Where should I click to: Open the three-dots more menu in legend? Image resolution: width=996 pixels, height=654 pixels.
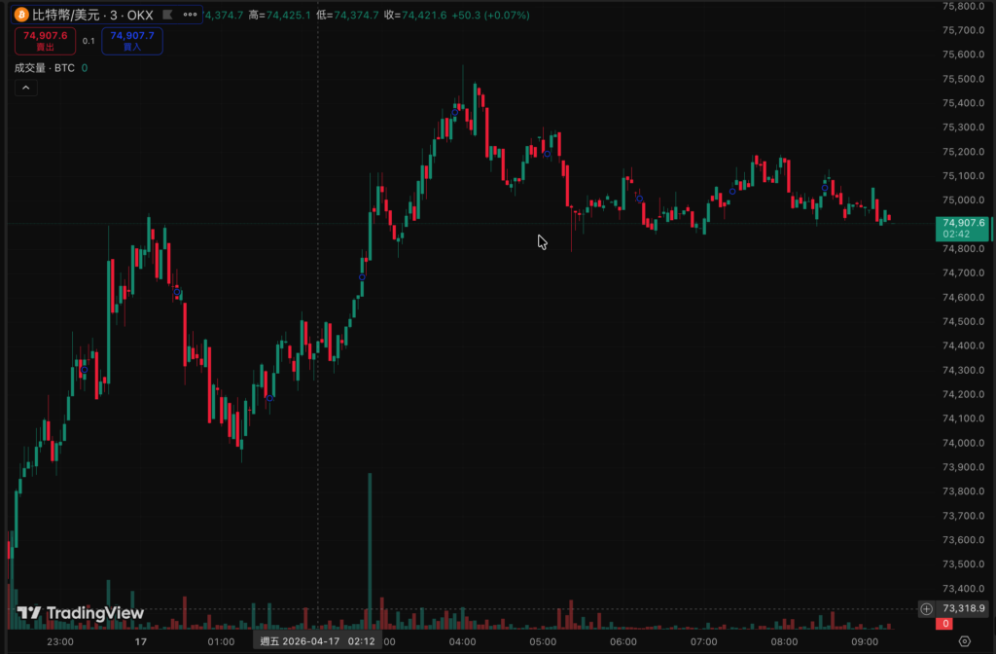(190, 16)
